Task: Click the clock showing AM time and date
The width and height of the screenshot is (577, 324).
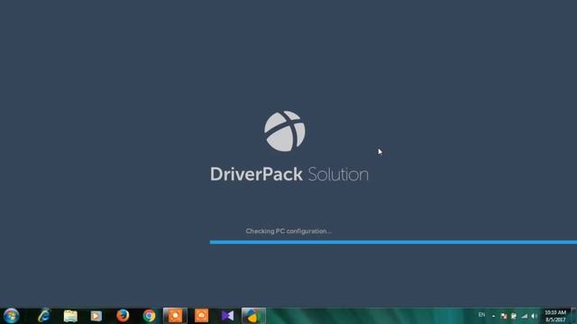Action: [x=555, y=316]
